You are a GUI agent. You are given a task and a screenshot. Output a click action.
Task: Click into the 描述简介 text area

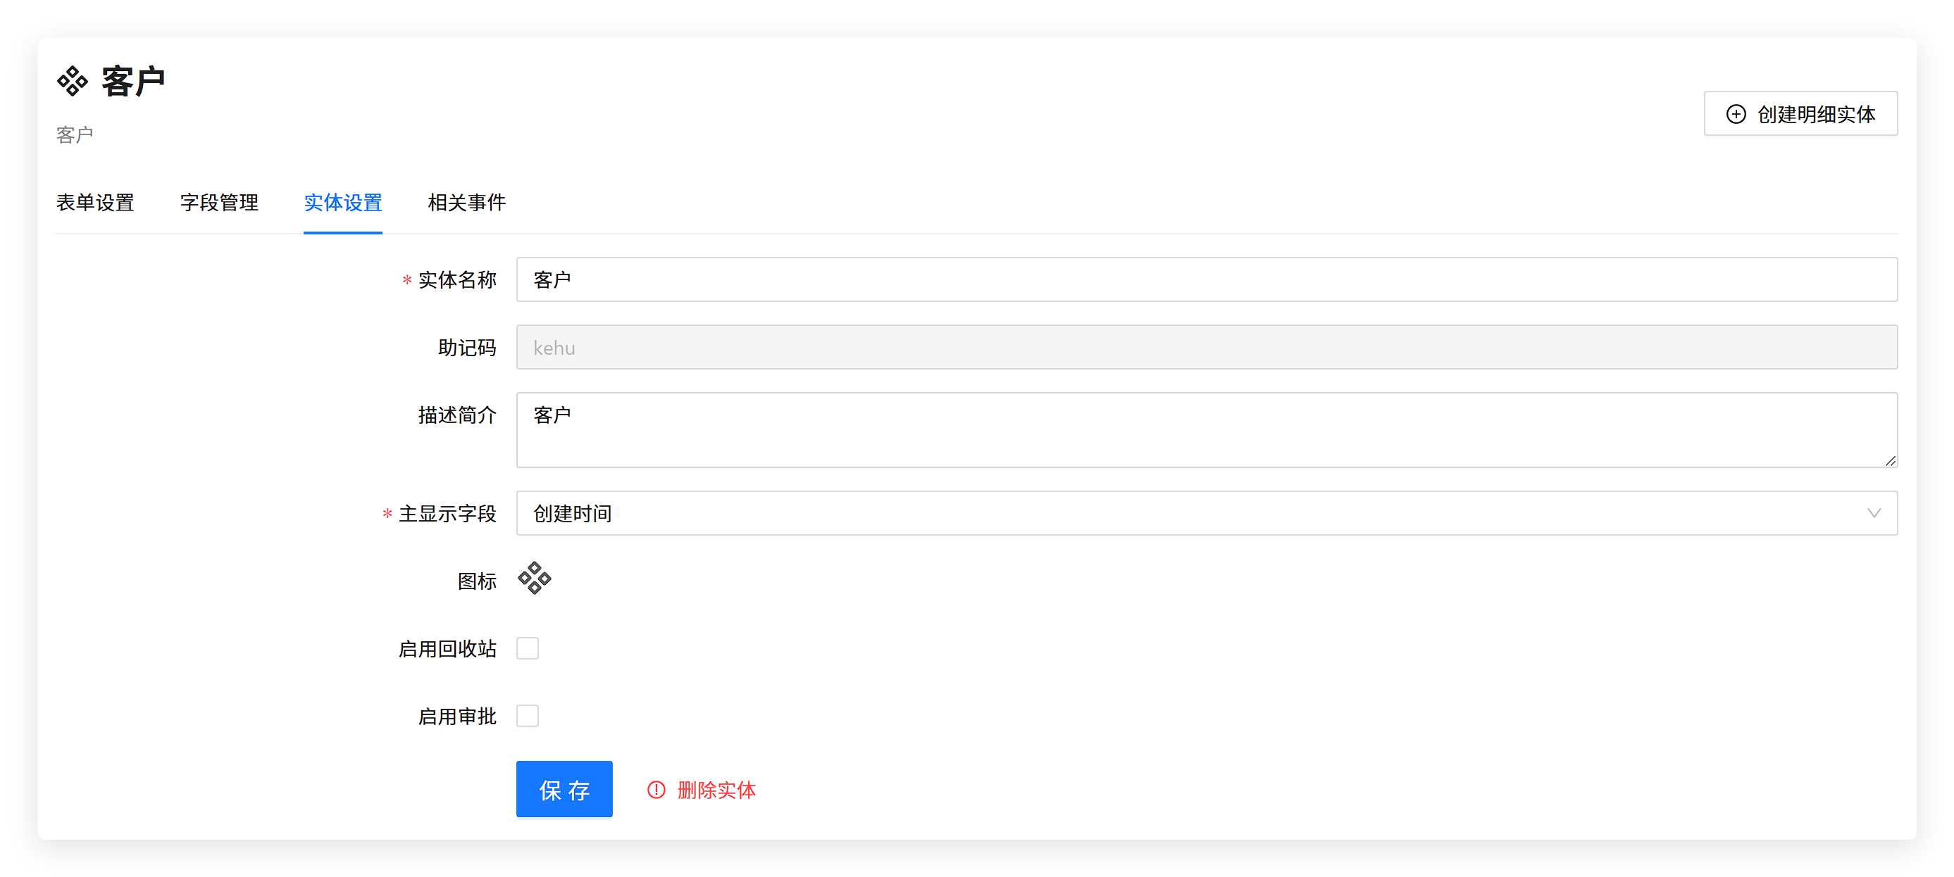point(1206,430)
